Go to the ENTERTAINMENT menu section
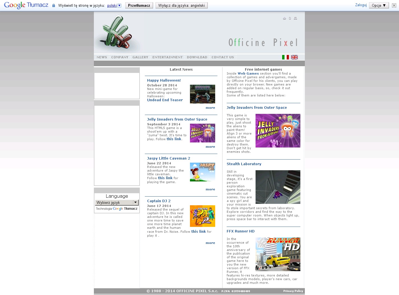This screenshot has width=399, height=295. click(x=167, y=57)
